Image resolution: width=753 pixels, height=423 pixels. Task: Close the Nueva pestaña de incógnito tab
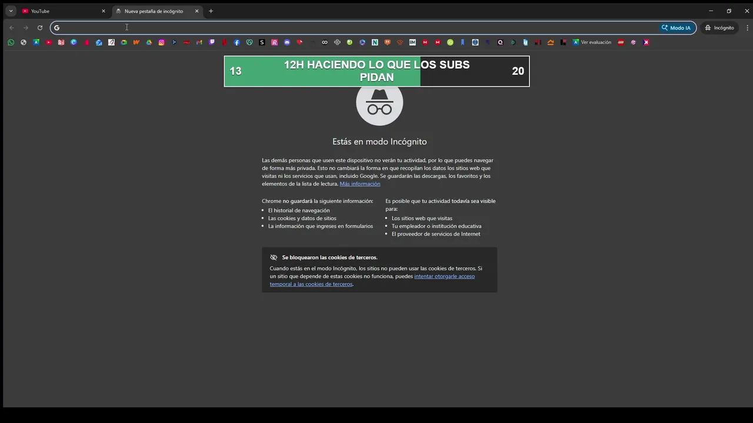click(x=196, y=11)
